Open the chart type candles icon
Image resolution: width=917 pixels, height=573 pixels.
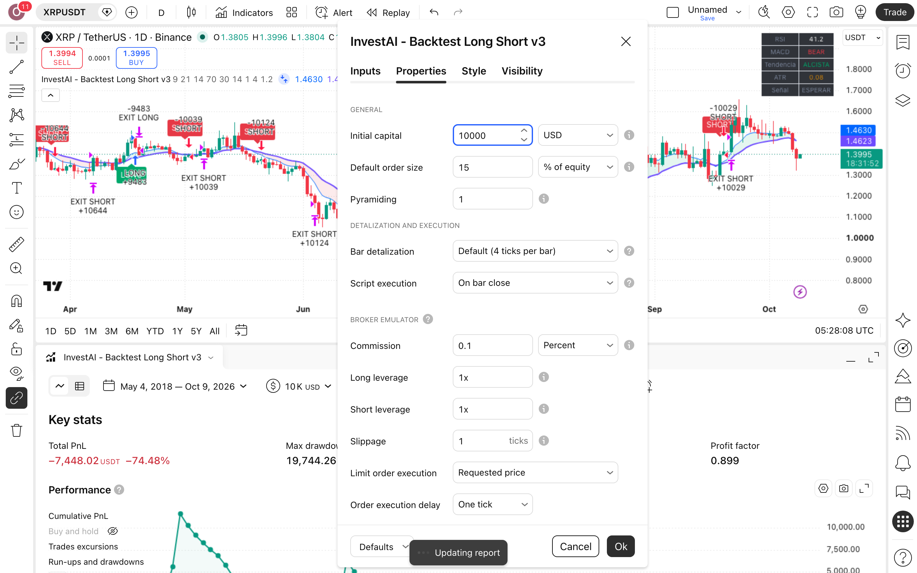tap(191, 12)
